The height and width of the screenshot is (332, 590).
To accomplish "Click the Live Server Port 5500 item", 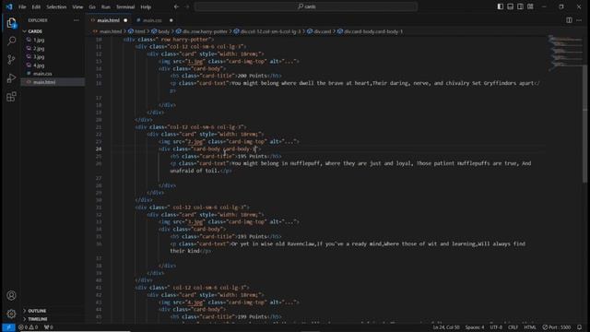I will (x=557, y=327).
